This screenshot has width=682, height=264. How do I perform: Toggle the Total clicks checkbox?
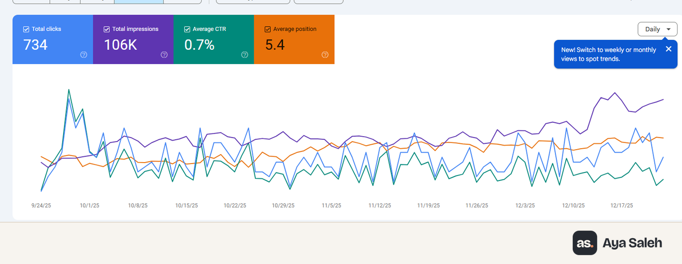(x=26, y=29)
